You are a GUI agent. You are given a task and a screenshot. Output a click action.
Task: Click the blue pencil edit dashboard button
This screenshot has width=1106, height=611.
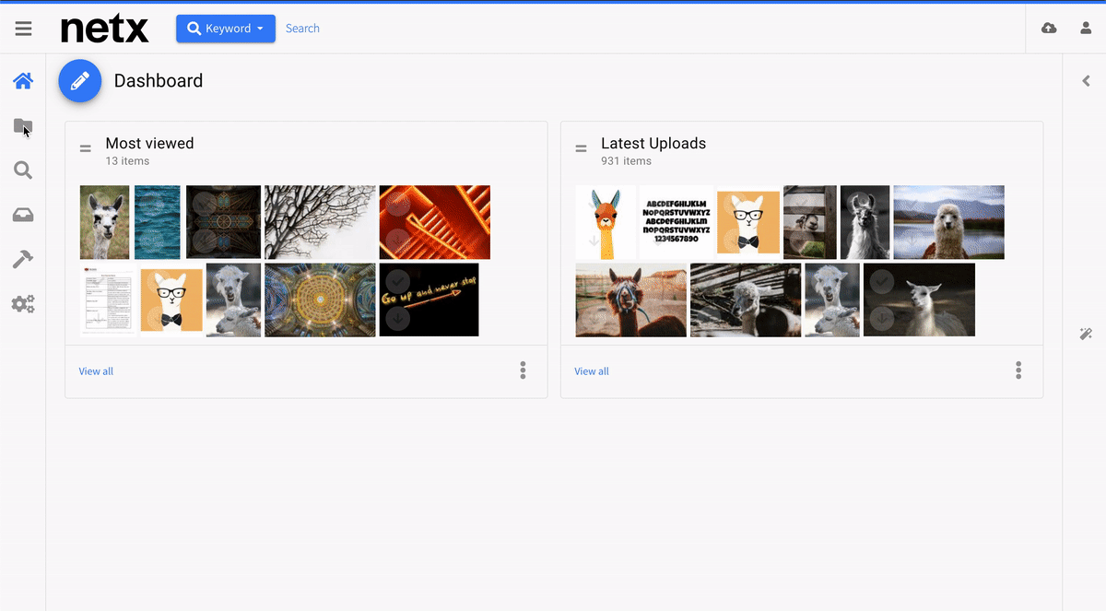pos(80,81)
